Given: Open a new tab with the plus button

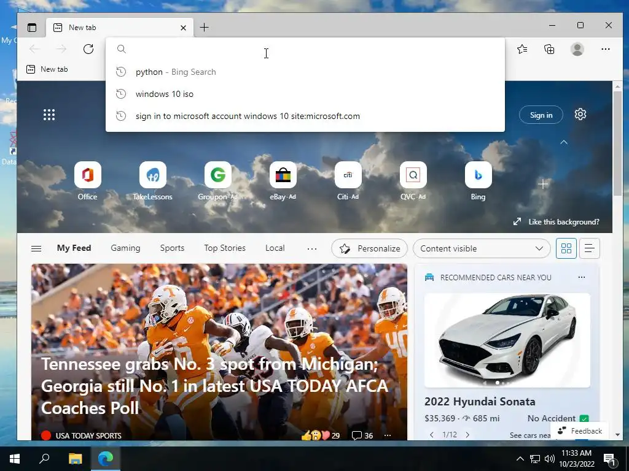Looking at the screenshot, I should 204,27.
